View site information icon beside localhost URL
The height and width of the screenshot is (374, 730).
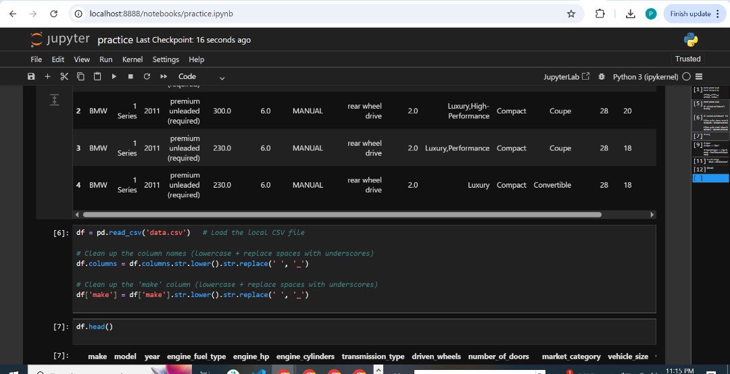(x=78, y=14)
